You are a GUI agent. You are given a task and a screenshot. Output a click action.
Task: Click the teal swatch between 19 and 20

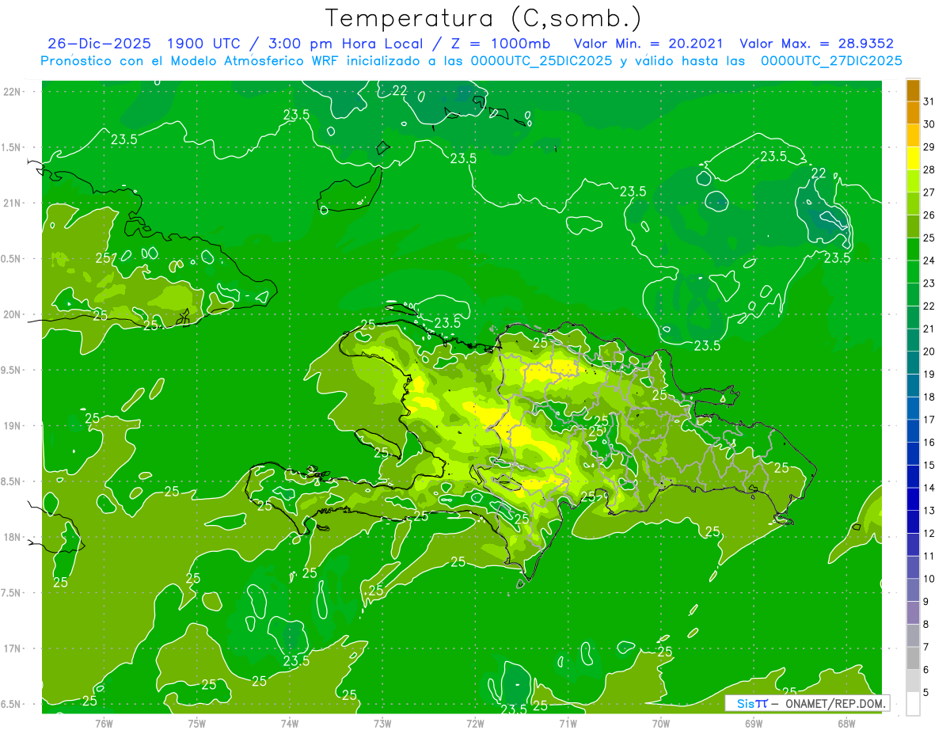(913, 362)
